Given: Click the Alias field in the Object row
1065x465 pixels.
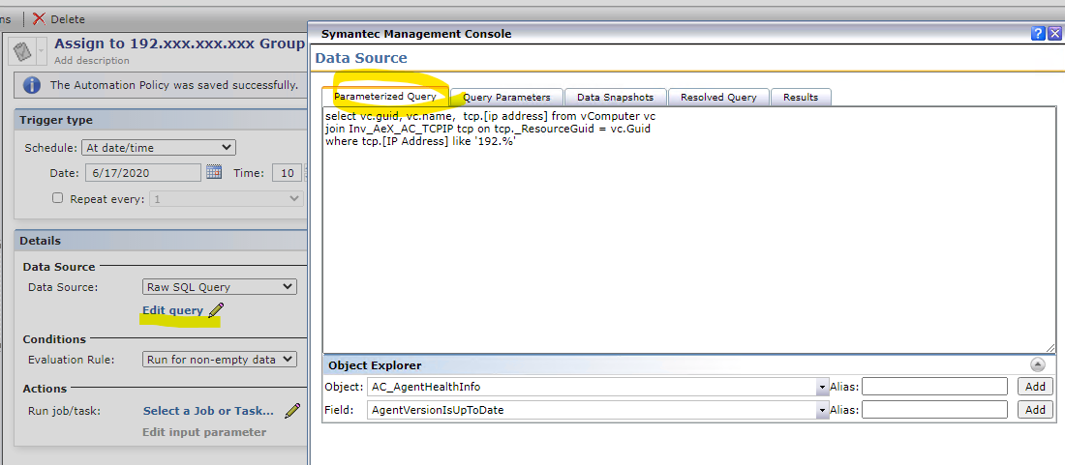Looking at the screenshot, I should [934, 387].
